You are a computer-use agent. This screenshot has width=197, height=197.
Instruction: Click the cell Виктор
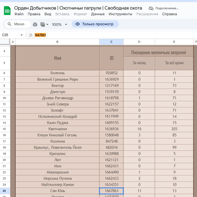(58, 86)
